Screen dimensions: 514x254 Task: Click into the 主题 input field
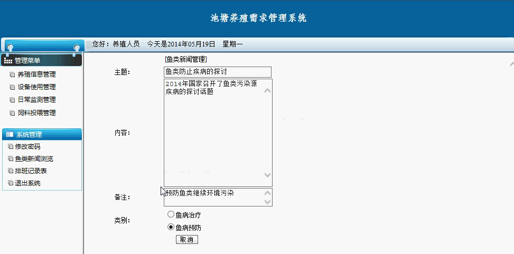coord(218,72)
